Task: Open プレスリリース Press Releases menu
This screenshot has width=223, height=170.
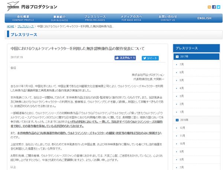Action: point(95,18)
